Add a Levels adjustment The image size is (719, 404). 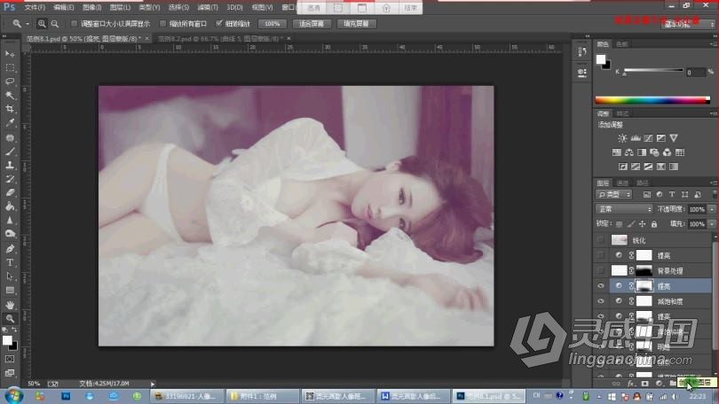tap(635, 137)
